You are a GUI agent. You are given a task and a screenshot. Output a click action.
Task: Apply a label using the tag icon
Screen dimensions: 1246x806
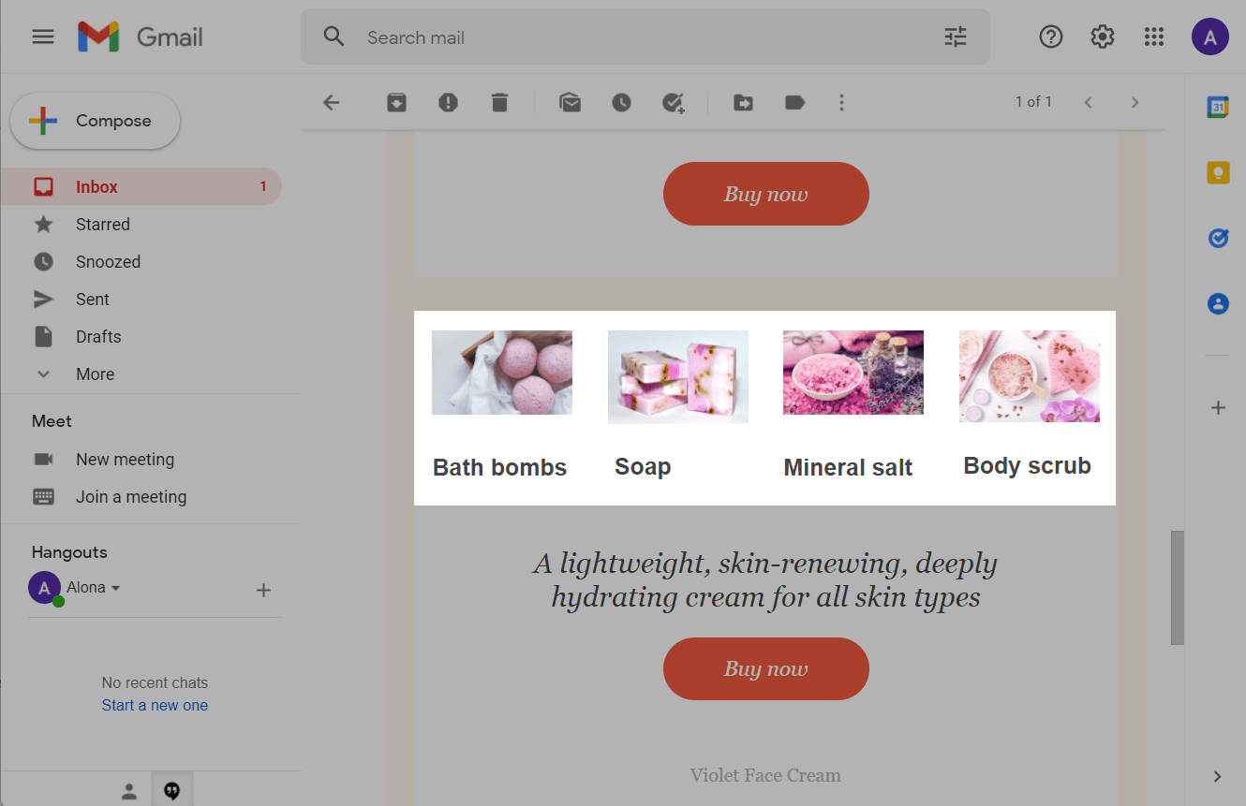pos(794,103)
